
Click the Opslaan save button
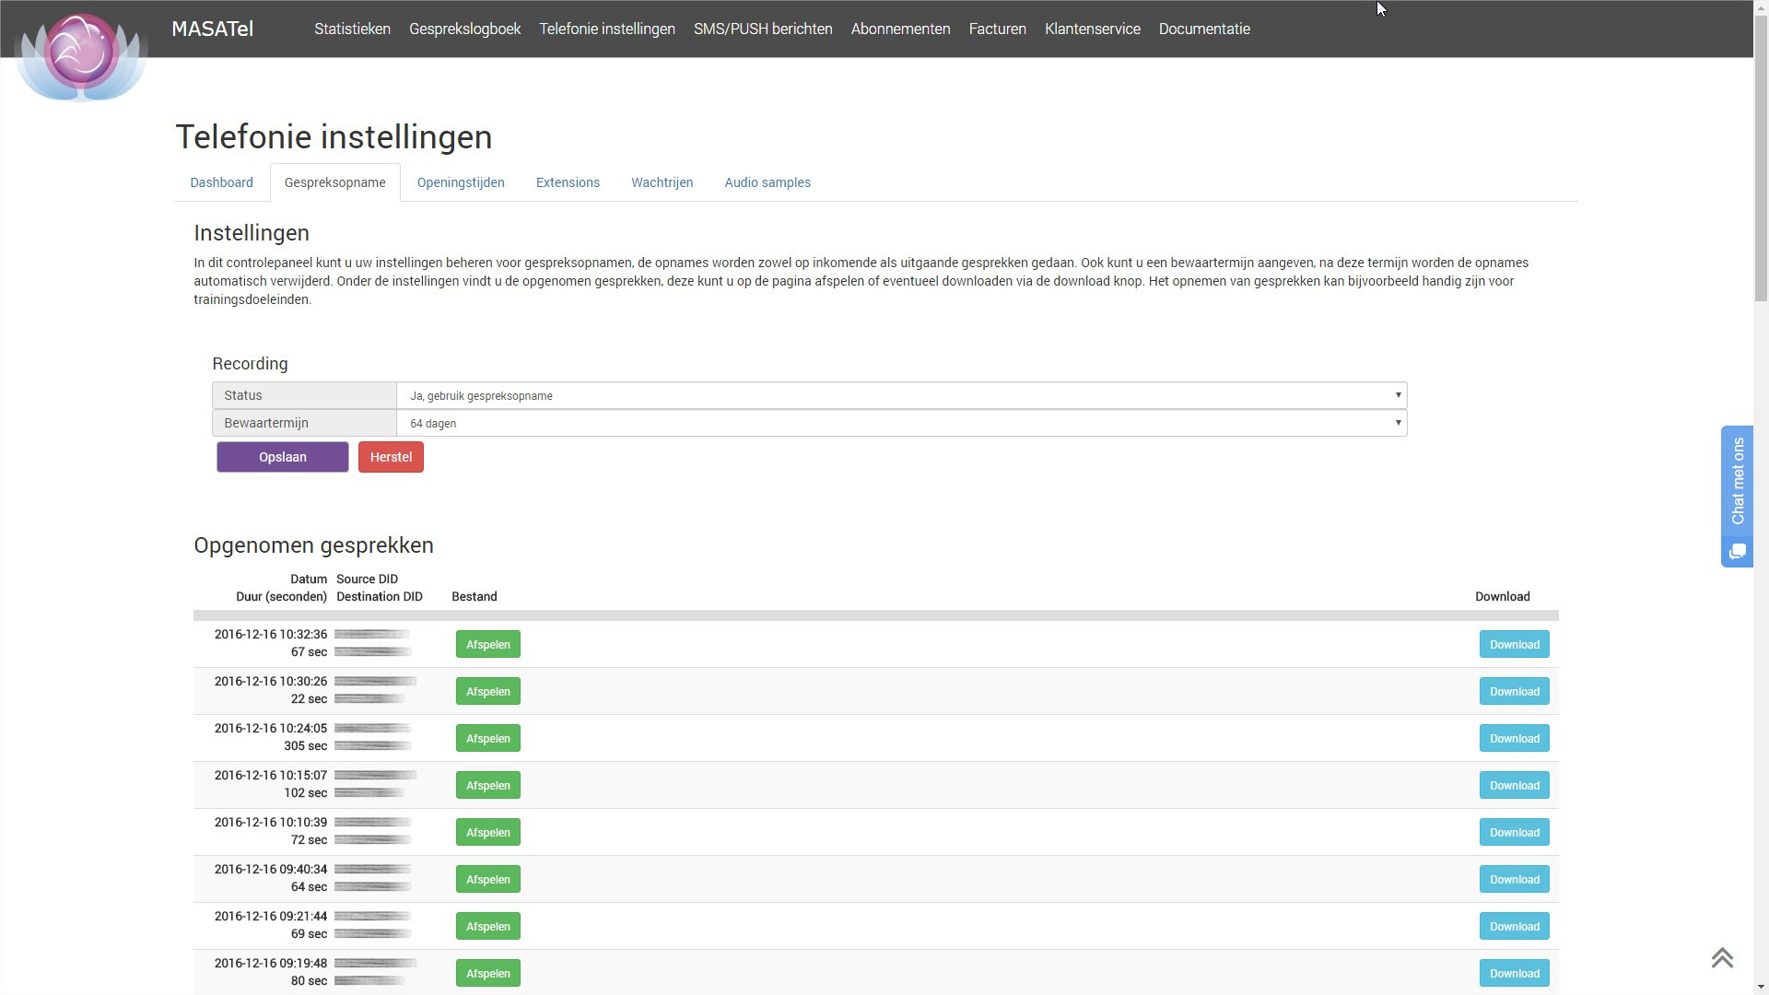pos(282,457)
